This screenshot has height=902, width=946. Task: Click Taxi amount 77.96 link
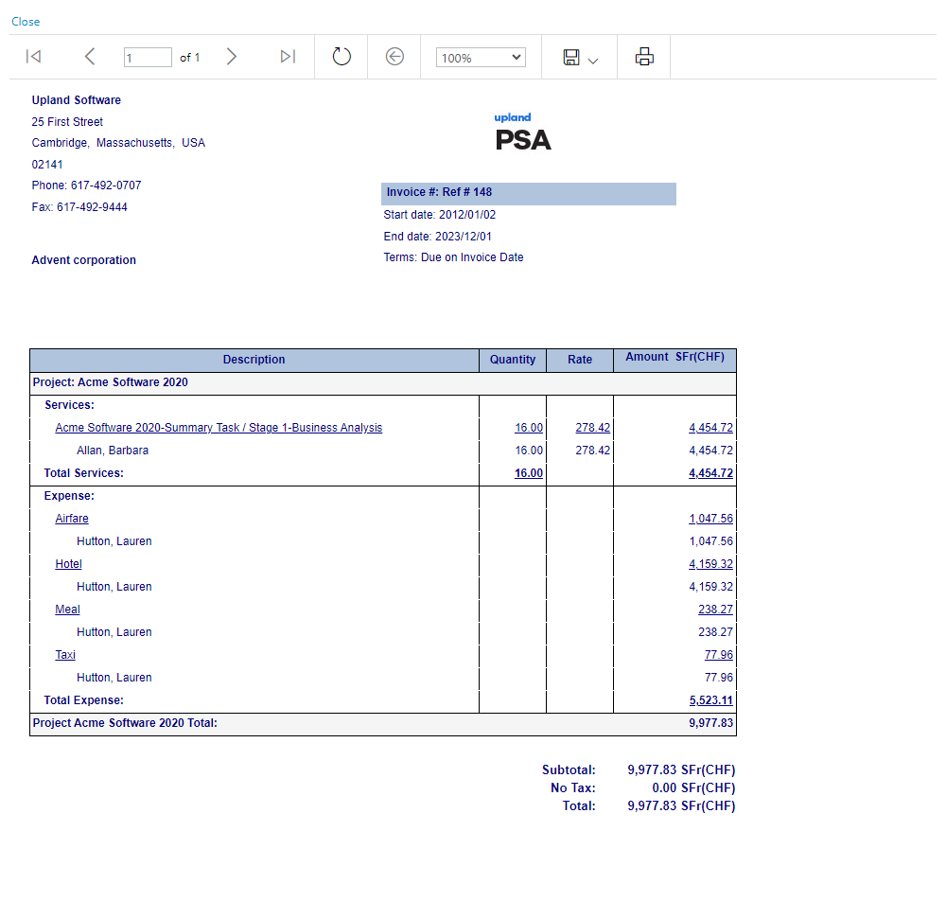(x=719, y=655)
